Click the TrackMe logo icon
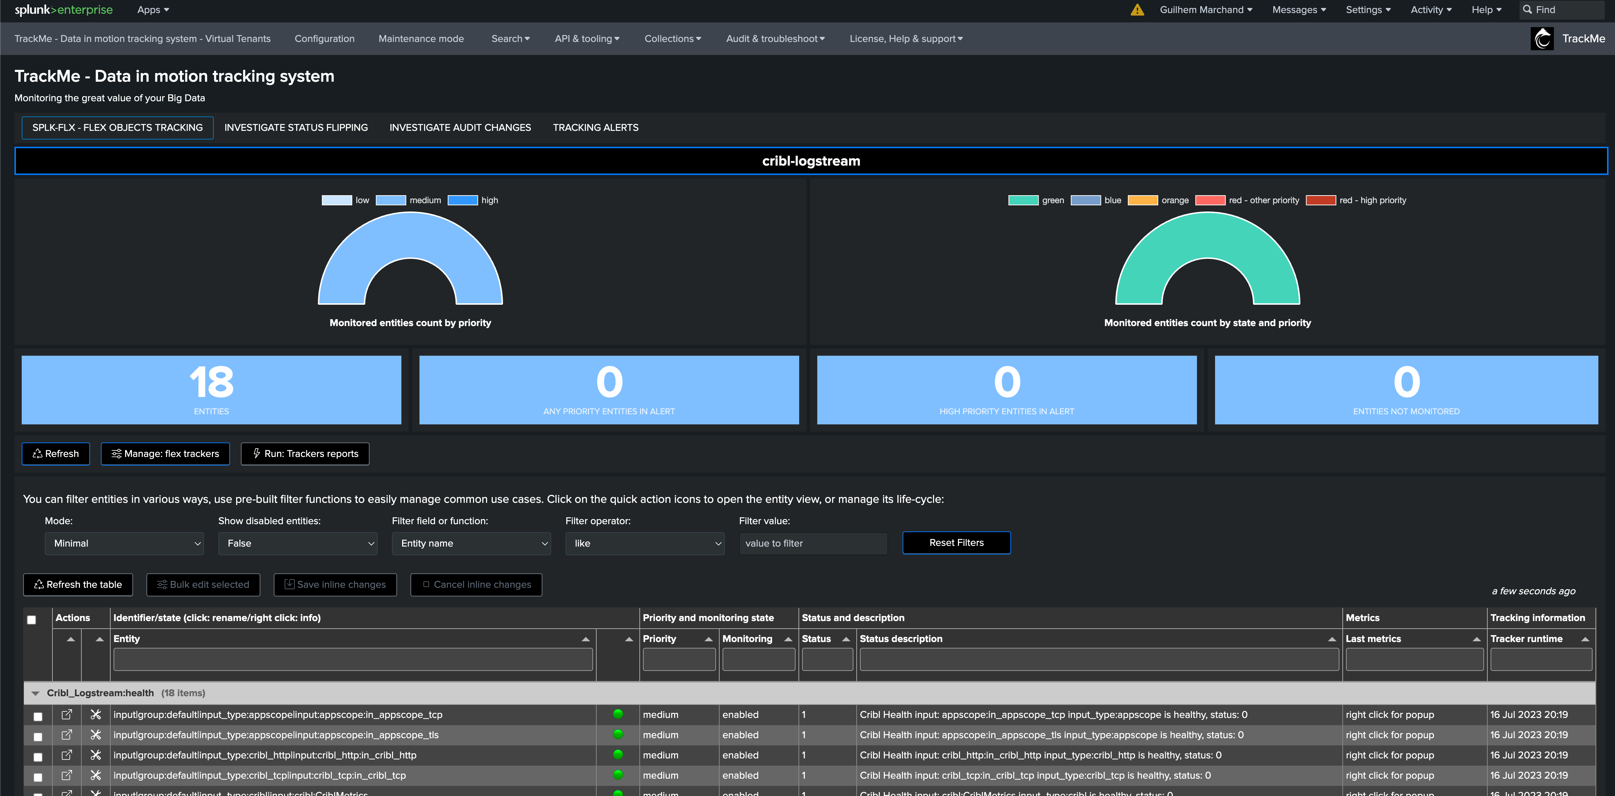The height and width of the screenshot is (796, 1615). click(1542, 38)
